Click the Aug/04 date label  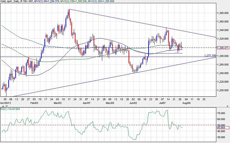[187, 103]
